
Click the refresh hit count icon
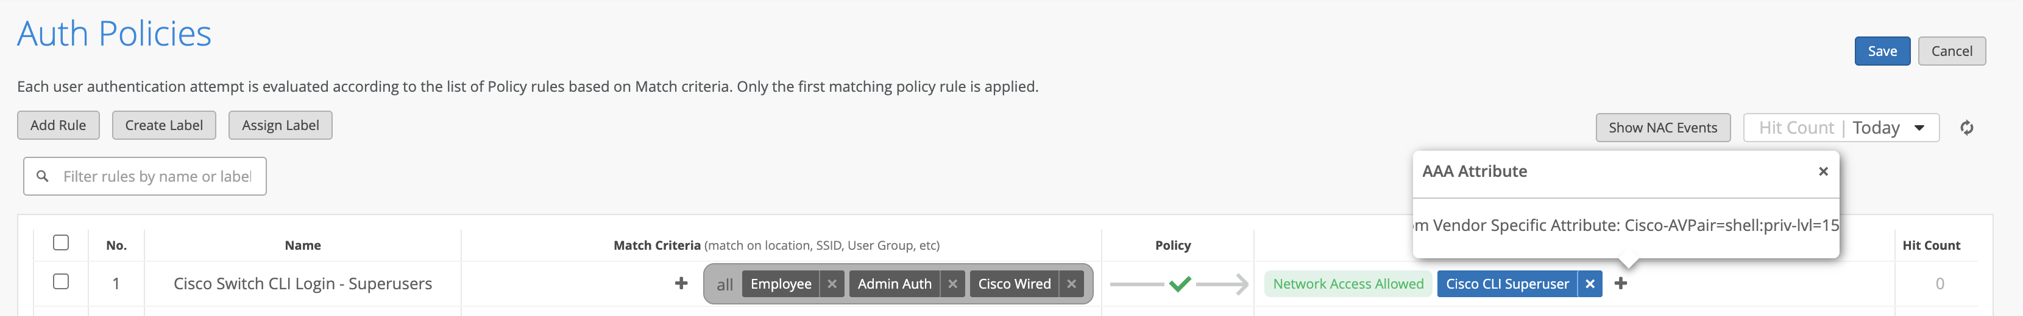(1966, 128)
